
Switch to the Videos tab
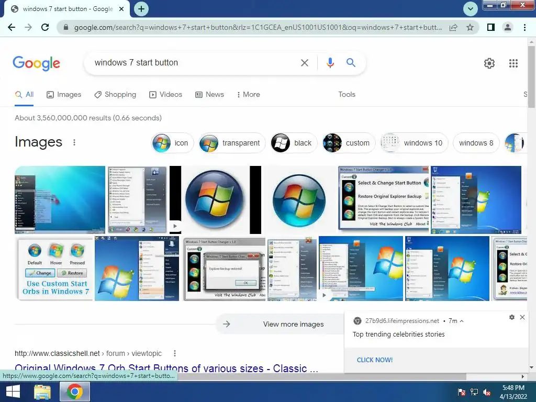coord(166,94)
